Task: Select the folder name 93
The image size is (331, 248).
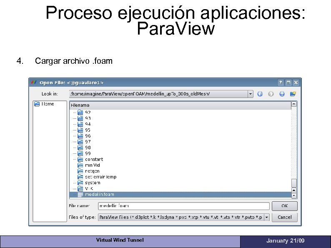Action: pyautogui.click(x=88, y=118)
